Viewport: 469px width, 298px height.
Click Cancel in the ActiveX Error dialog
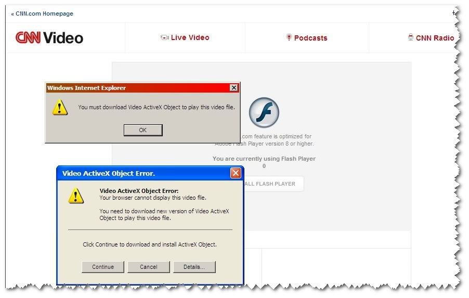click(x=149, y=267)
